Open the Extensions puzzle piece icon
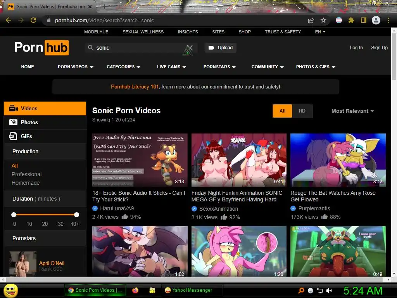 [351, 20]
